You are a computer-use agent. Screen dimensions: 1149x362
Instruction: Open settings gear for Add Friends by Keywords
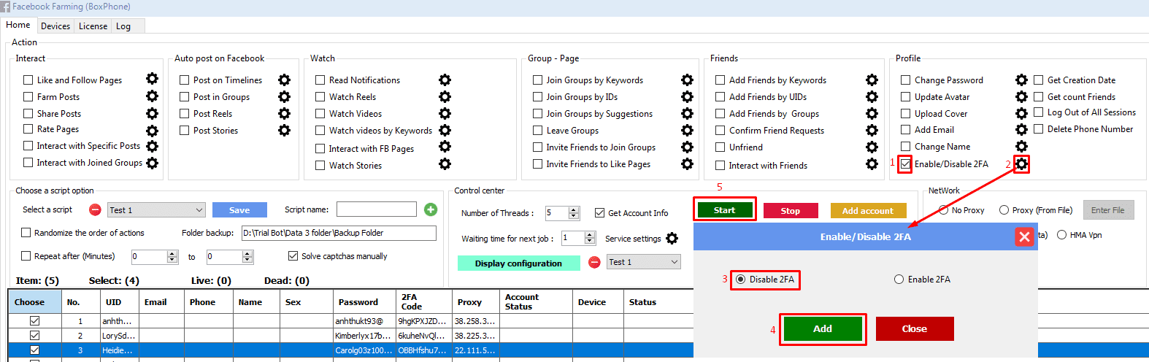(872, 80)
